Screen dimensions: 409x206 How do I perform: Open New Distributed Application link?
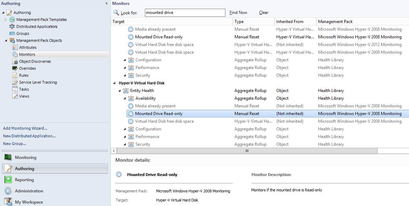click(x=30, y=136)
